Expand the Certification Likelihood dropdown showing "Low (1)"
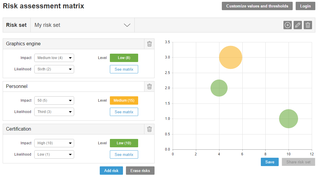The width and height of the screenshot is (318, 178). (x=54, y=154)
